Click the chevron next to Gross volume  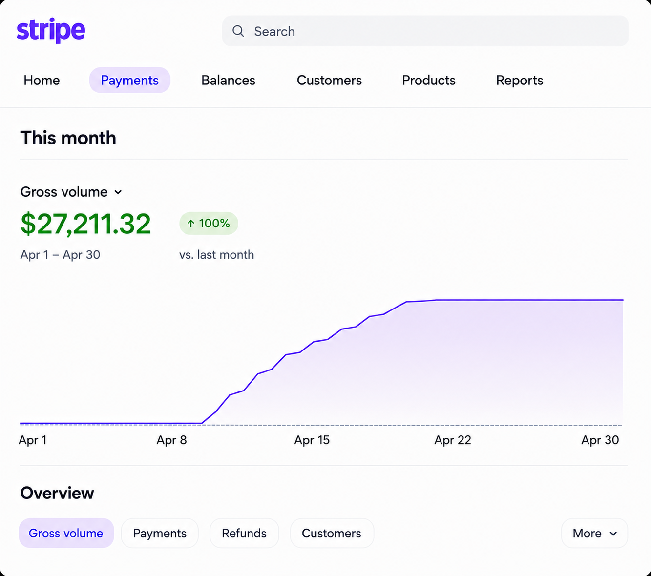[x=118, y=192]
